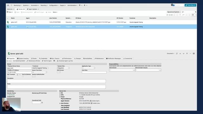The height and width of the screenshot is (114, 203).
Task: Click in the Physical Server Name field
Action: pyautogui.click(x=19, y=68)
